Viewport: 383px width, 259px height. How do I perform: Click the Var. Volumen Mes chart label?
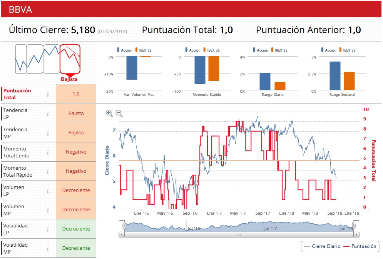coord(139,94)
